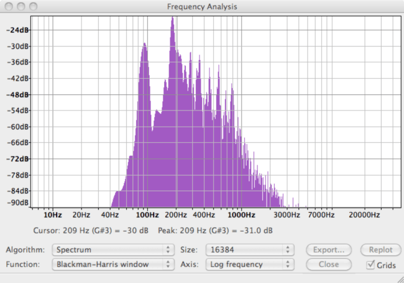Expand the Size dropdown set to 16384
404x283 pixels.
(249, 249)
